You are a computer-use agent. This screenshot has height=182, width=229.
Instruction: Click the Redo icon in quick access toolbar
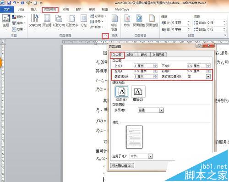click(22, 3)
